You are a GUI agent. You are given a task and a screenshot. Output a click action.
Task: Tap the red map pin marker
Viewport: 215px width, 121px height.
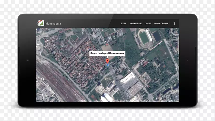(x=107, y=62)
